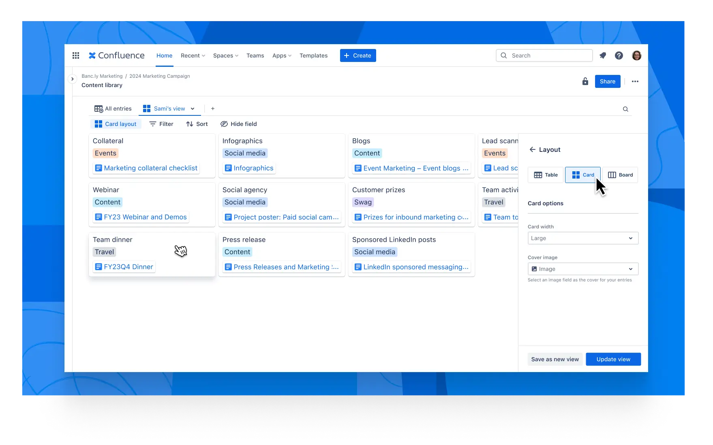Expand the Recent menu

(193, 55)
